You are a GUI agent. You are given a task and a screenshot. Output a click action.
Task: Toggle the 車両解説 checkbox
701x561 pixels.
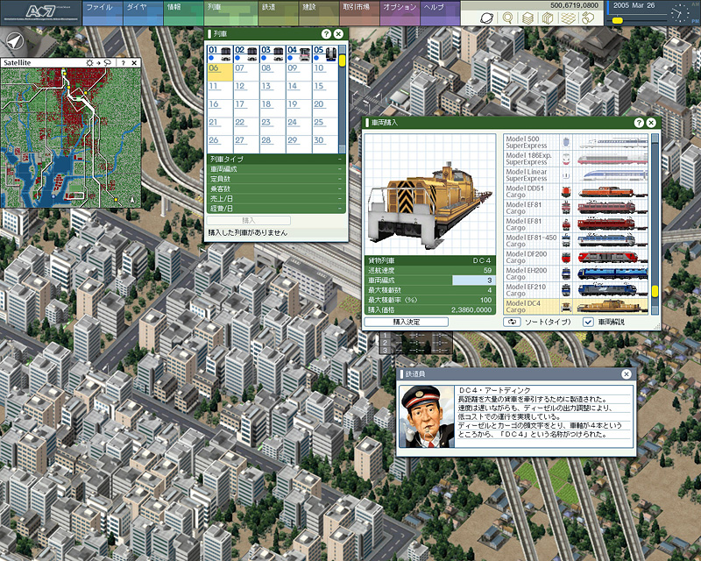point(588,322)
